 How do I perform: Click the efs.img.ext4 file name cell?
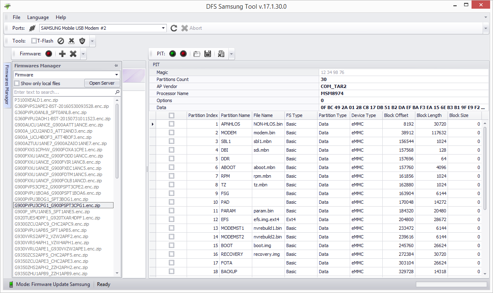coord(268,219)
